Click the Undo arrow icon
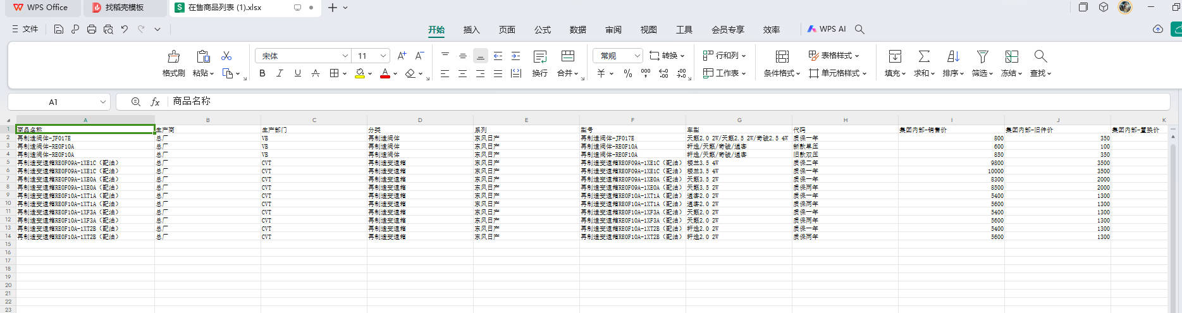 (125, 29)
